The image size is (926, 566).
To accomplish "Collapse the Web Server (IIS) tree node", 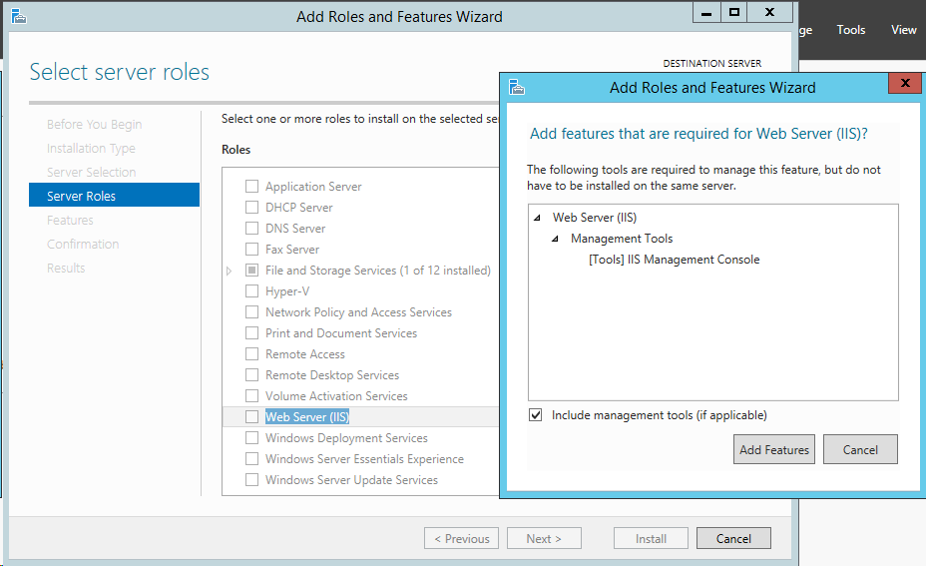I will [537, 218].
